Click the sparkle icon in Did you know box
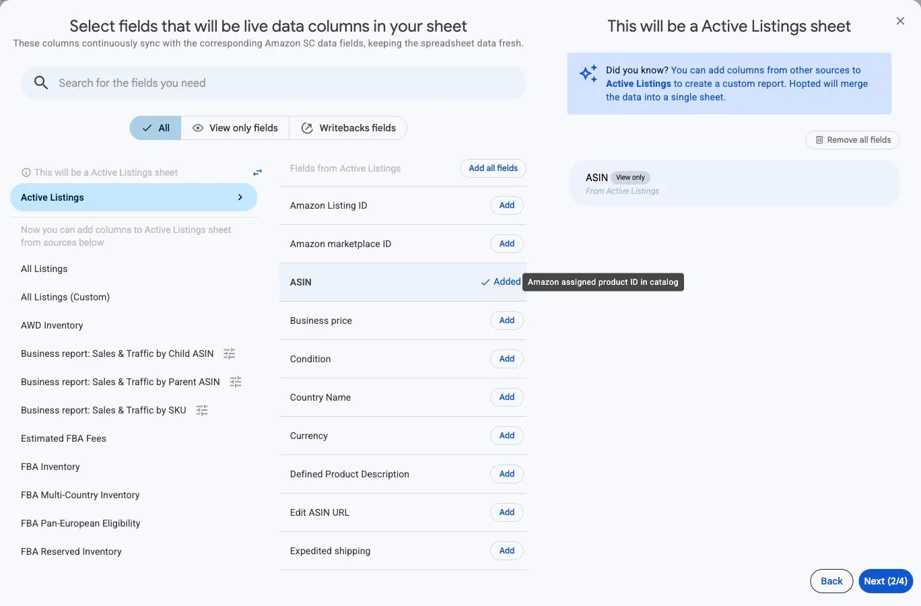The width and height of the screenshot is (921, 606). (x=588, y=73)
